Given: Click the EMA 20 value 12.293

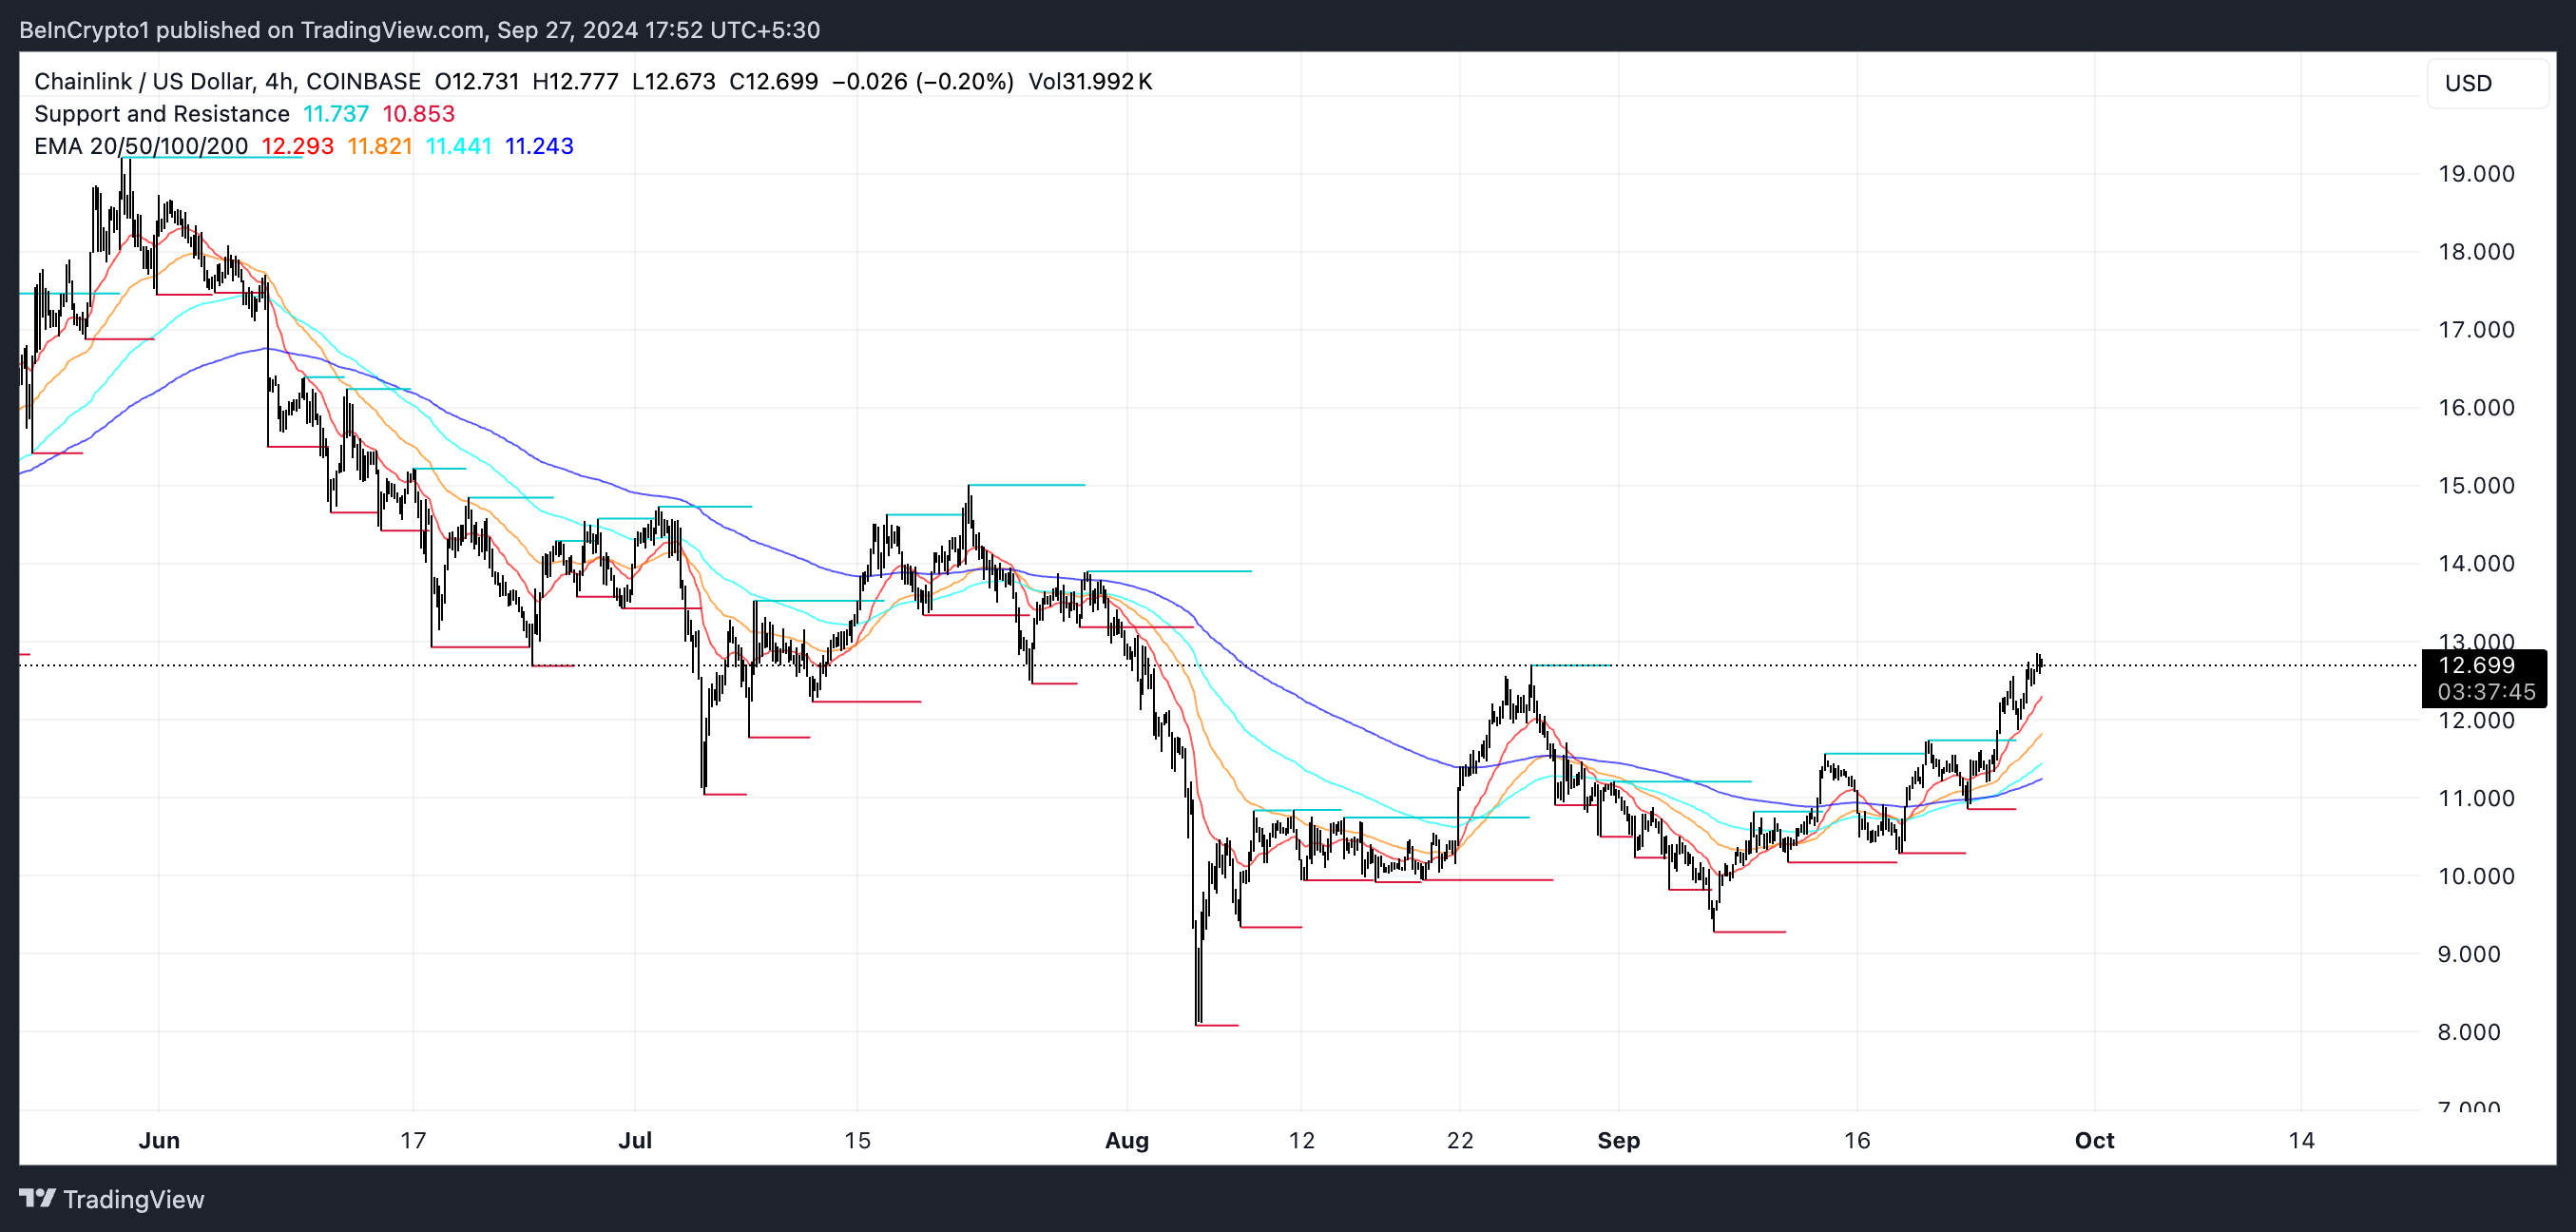Looking at the screenshot, I should point(297,146).
